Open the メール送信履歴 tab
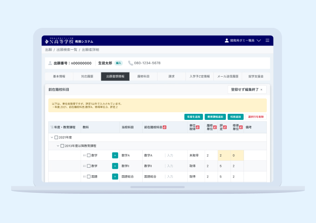This screenshot has height=223, width=316. coord(228,76)
